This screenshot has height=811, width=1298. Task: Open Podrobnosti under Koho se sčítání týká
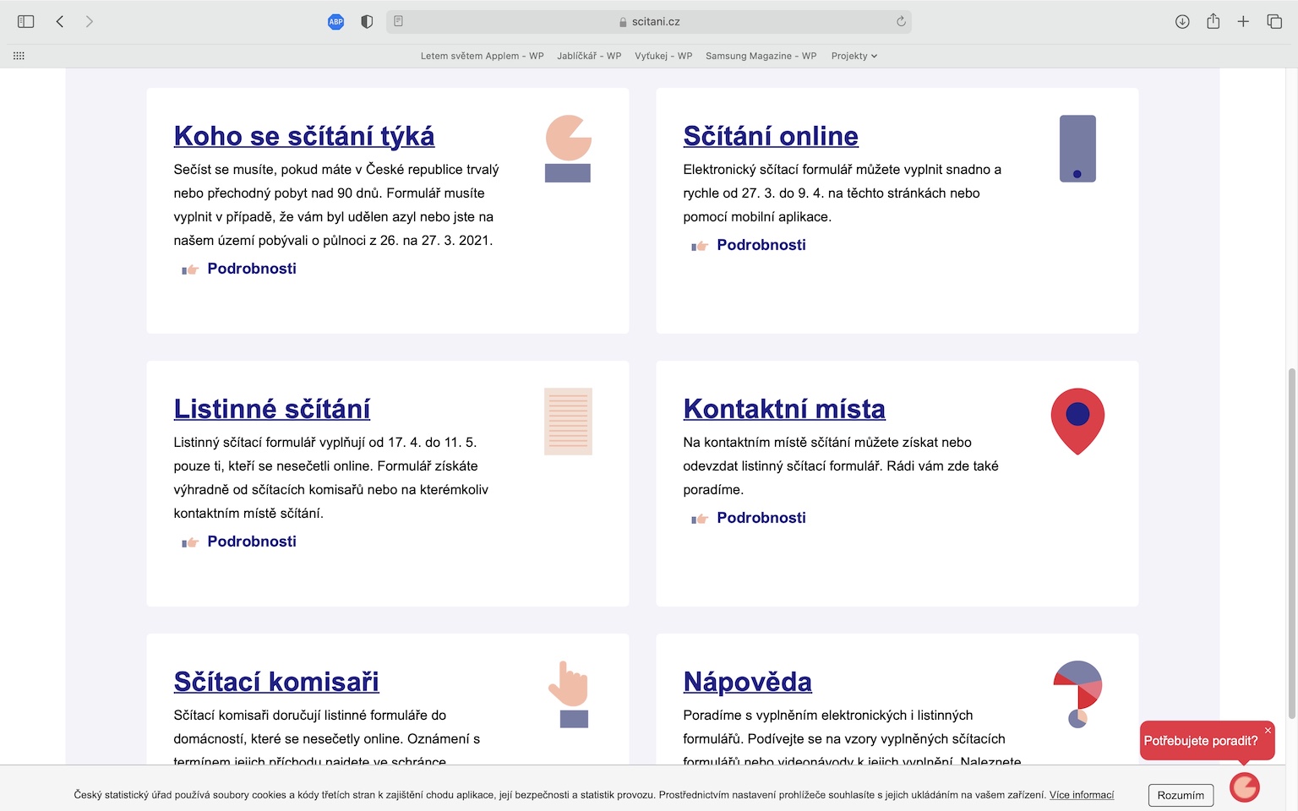(x=252, y=269)
